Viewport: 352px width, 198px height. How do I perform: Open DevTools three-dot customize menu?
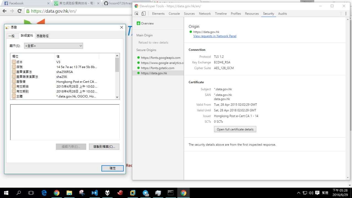pos(346,14)
